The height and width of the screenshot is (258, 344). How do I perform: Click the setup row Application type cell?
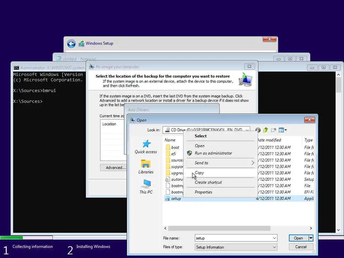pyautogui.click(x=309, y=198)
